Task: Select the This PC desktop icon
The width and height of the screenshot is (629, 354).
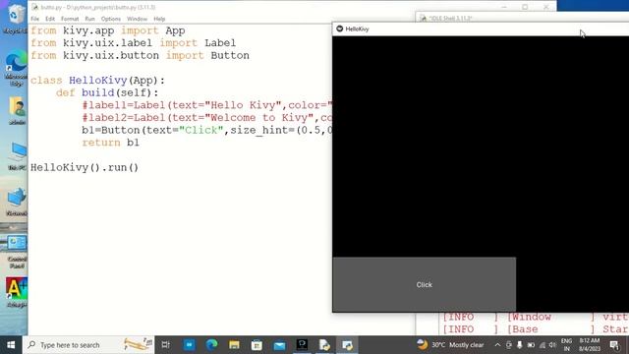Action: point(17,155)
